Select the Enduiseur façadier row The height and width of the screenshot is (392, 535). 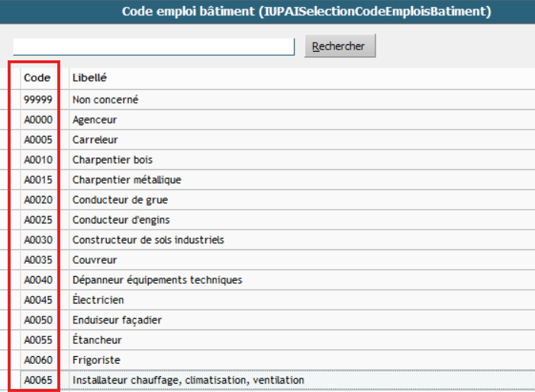coord(117,320)
